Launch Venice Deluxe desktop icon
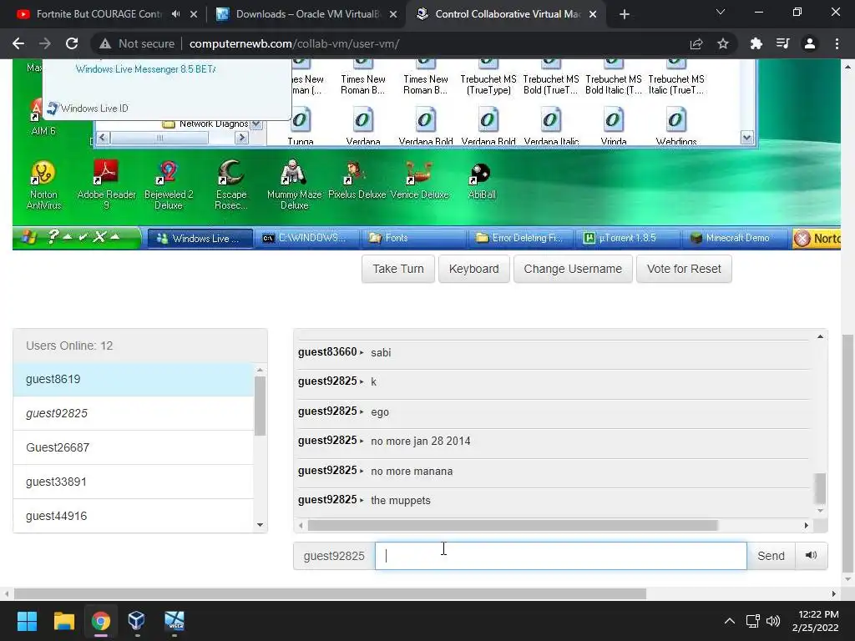The image size is (855, 641). [x=419, y=181]
